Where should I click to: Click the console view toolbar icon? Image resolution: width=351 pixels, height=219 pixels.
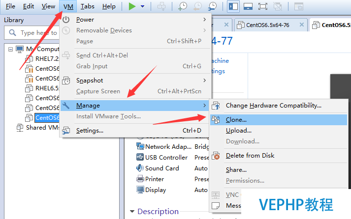[x=299, y=6]
